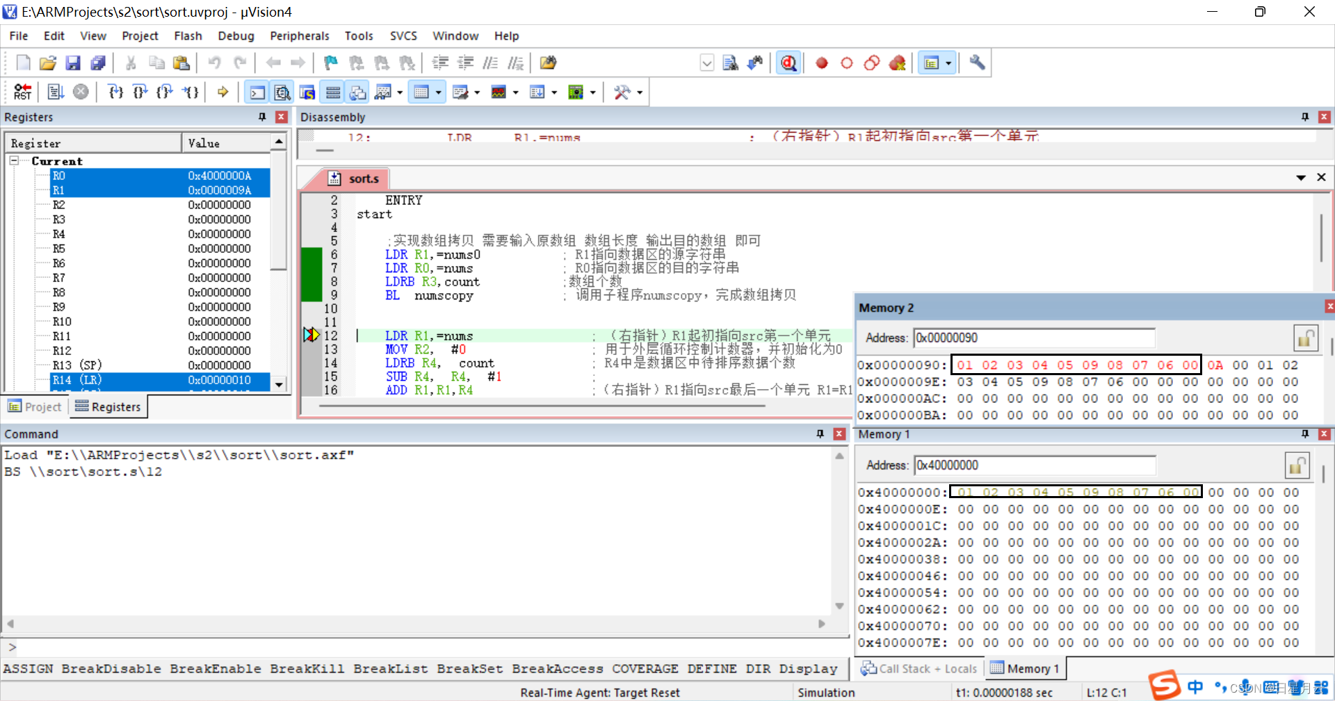Run to the cursor line
1335x701 pixels.
(x=191, y=92)
